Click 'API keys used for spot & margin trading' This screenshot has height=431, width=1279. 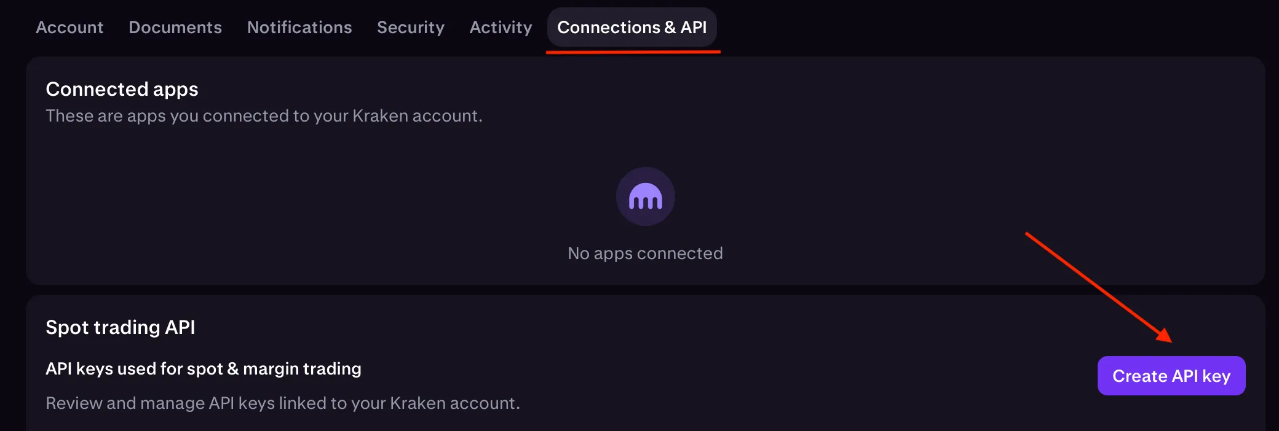pyautogui.click(x=204, y=369)
